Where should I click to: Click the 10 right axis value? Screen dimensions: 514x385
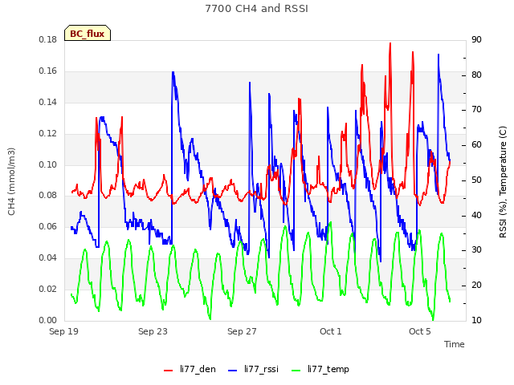coord(476,320)
